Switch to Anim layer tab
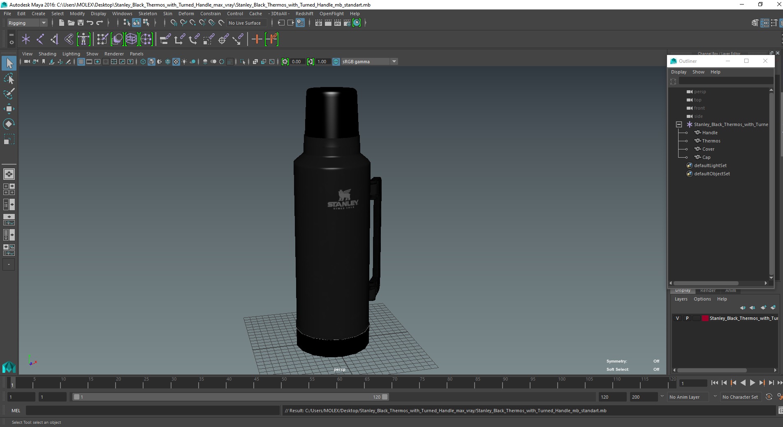Screen dimensions: 783x427 730,291
